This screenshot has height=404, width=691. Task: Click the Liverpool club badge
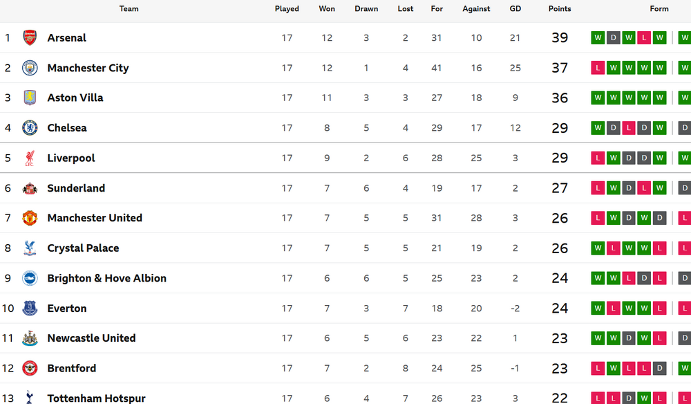pyautogui.click(x=30, y=158)
